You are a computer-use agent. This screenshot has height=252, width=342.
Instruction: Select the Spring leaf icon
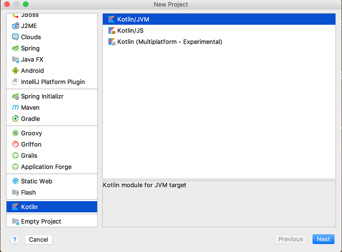click(15, 48)
